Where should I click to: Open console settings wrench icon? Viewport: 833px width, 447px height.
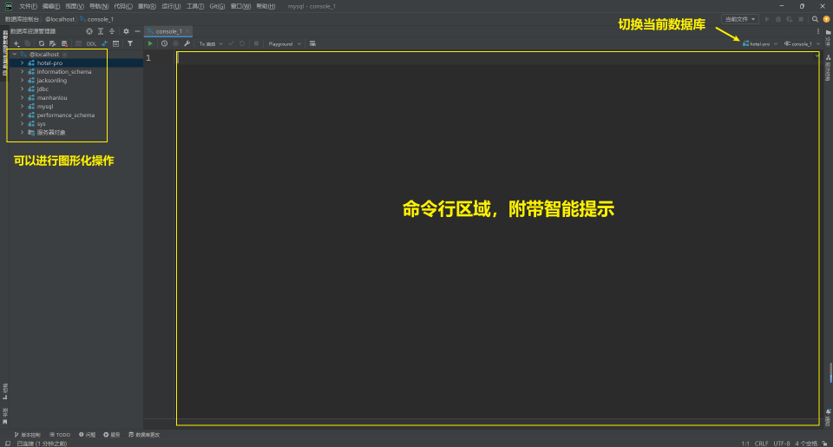[187, 43]
